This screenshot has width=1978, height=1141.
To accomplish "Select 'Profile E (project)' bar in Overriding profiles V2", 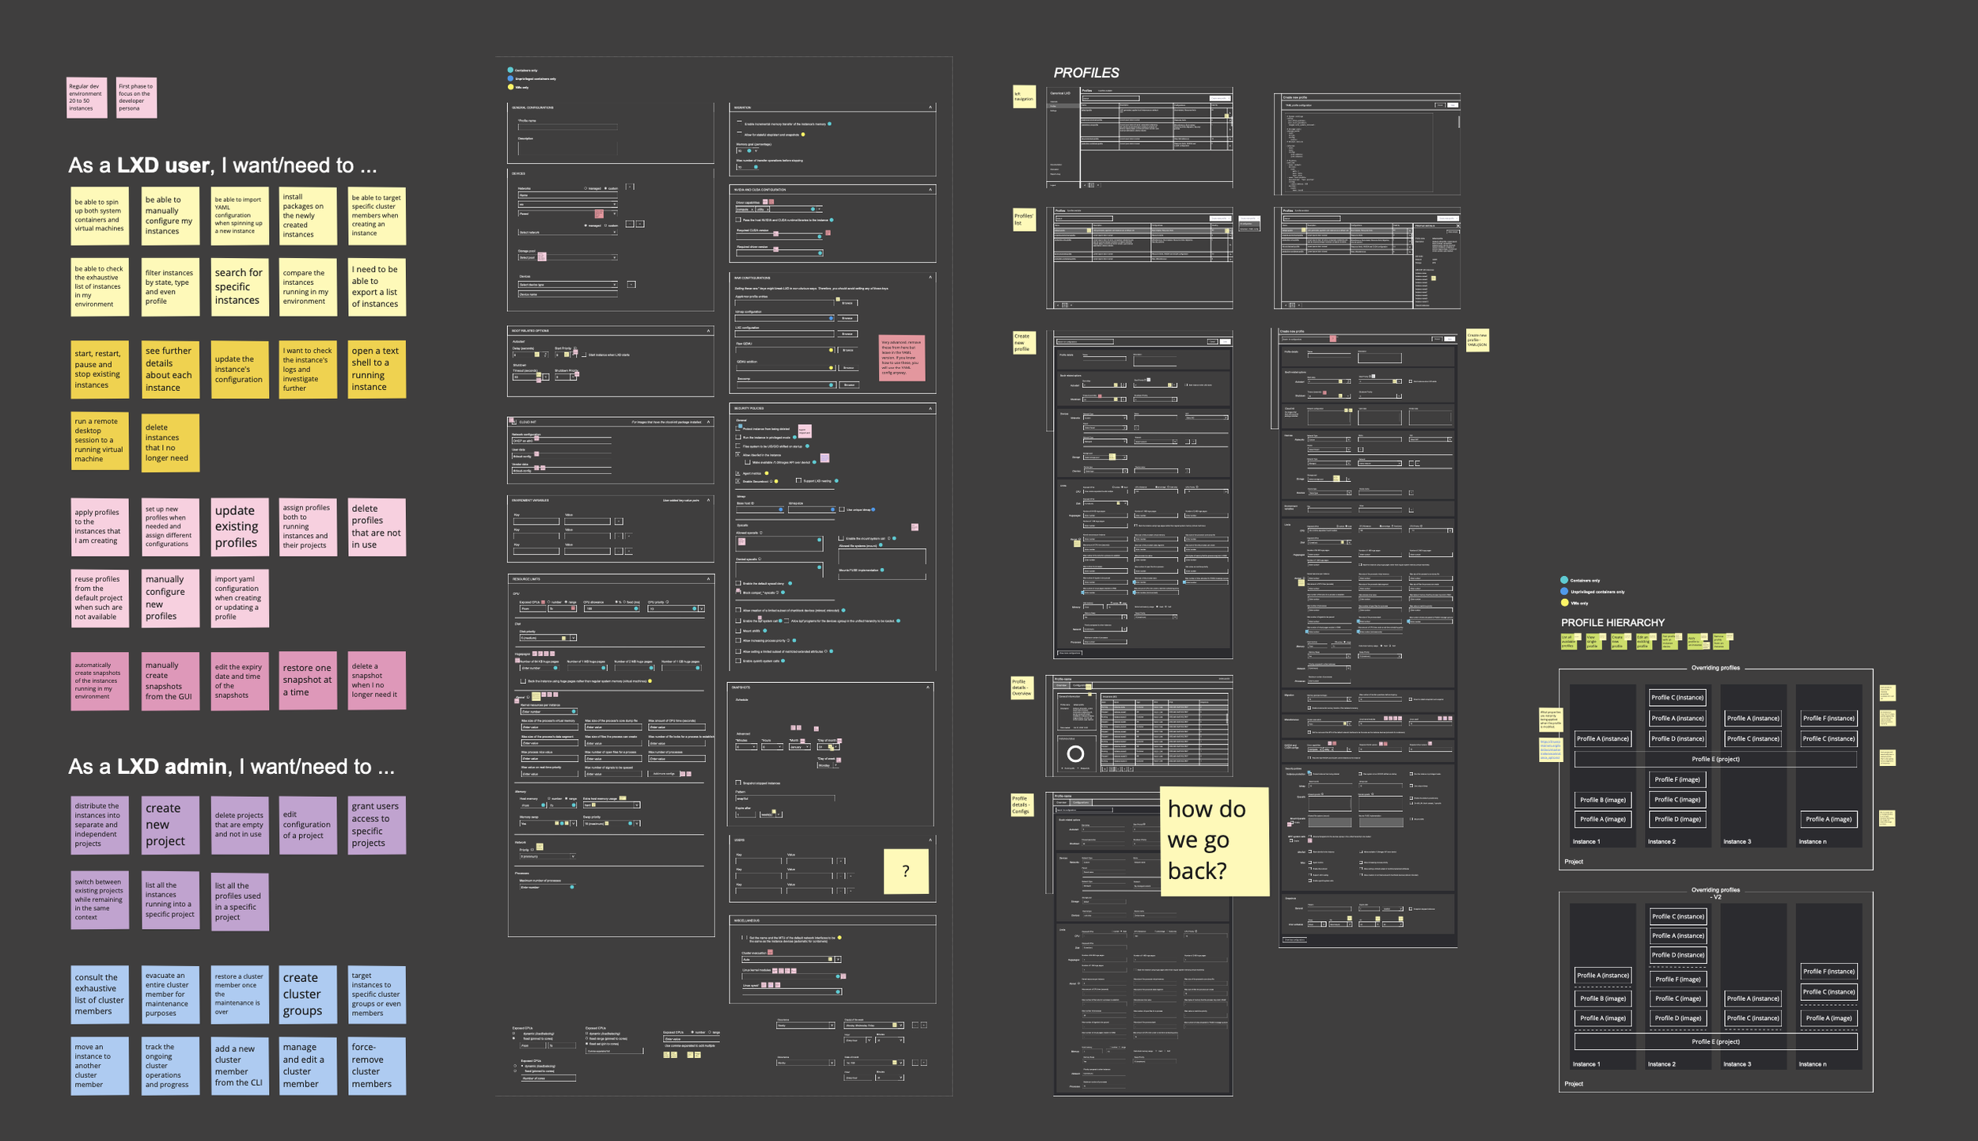I will click(1715, 1041).
